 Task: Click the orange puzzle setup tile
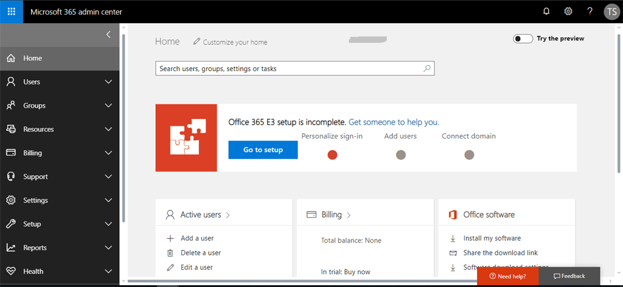pos(186,138)
